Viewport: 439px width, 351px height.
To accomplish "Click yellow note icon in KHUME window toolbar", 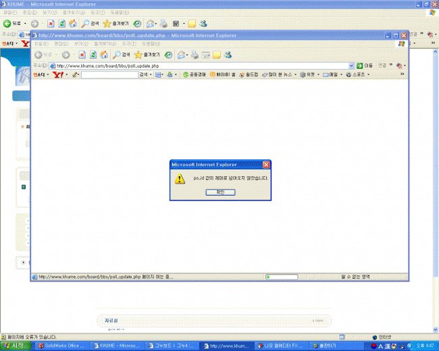I will 192,24.
